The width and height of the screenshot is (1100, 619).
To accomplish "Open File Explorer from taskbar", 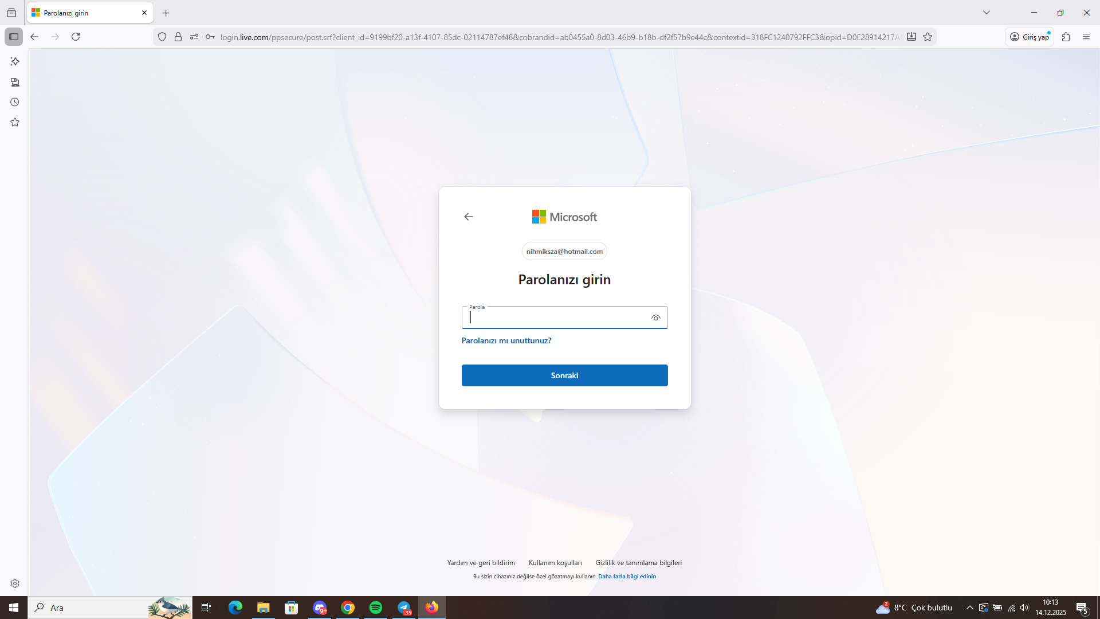I will (x=264, y=608).
